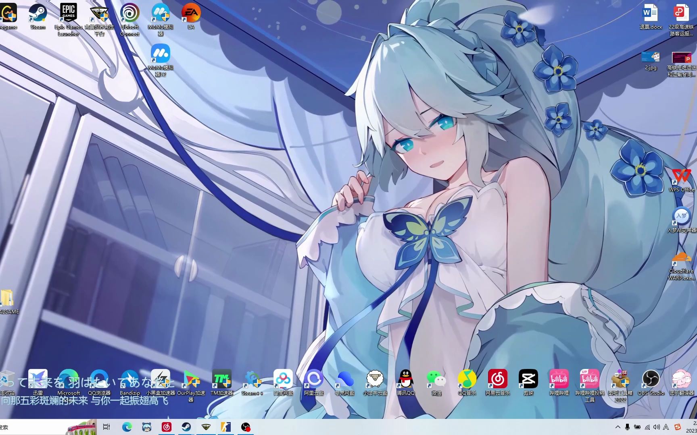Switch to Edge in the taskbar
Viewport: 697px width, 435px height.
[127, 427]
